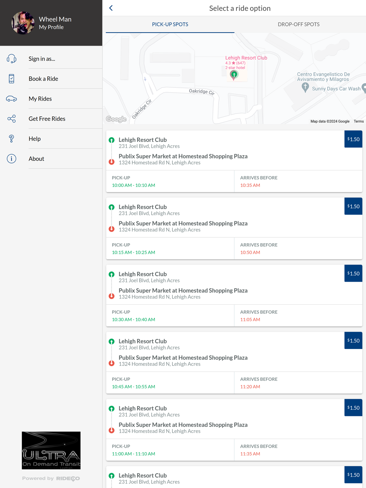
Task: Click green pickup arrow icon on 10:45 AM ride
Action: [x=112, y=341]
